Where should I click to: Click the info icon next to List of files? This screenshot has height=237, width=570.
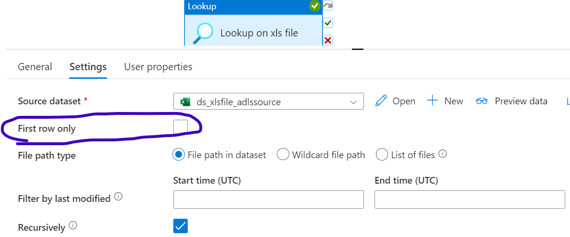click(x=442, y=154)
